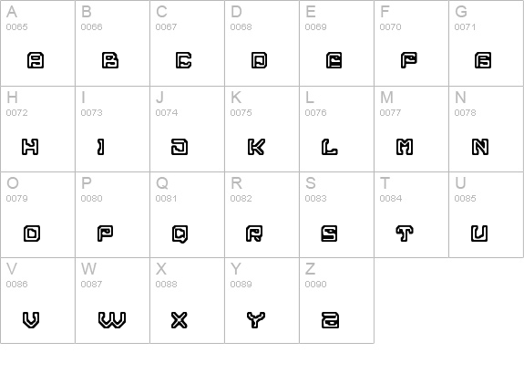Screen dimensions: 524x384
Task: Select the Q glyph with tail
Action: pos(180,234)
